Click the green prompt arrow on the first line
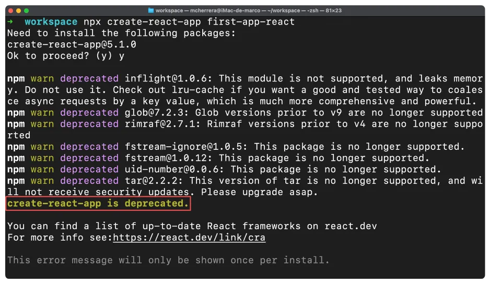The height and width of the screenshot is (284, 490). (10, 22)
